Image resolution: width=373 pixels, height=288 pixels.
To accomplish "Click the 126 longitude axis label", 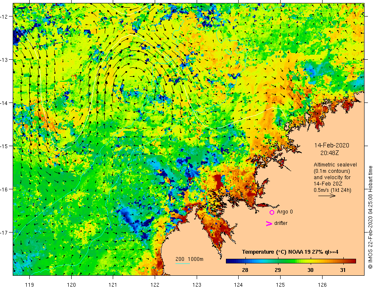I will [x=322, y=285].
